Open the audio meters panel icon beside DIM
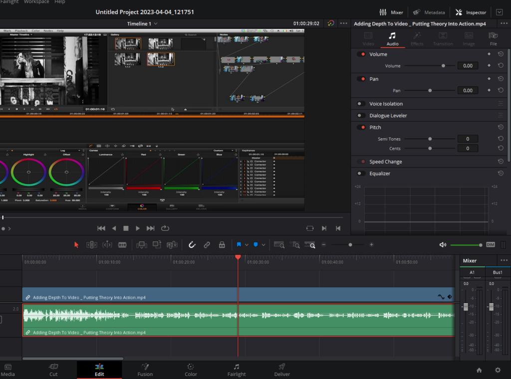 click(503, 245)
